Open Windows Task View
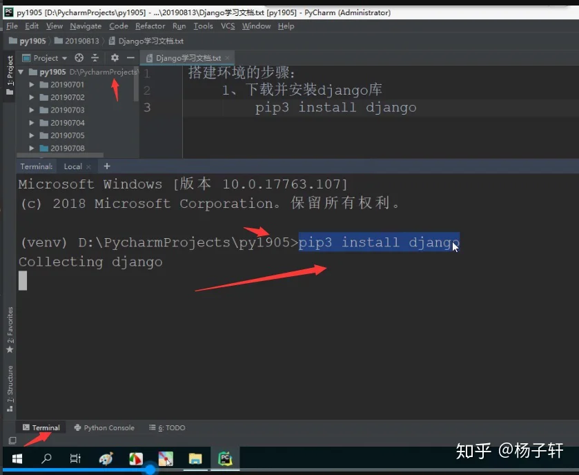This screenshot has height=475, width=579. coord(75,458)
